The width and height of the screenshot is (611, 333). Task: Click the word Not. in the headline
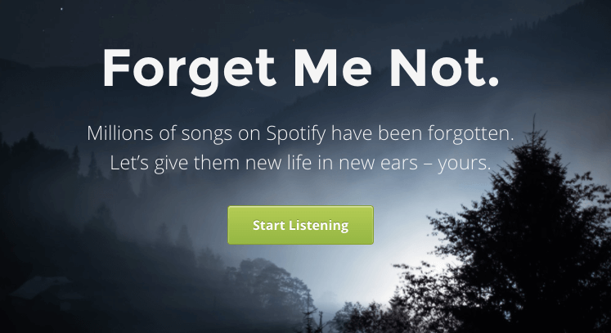[x=444, y=68]
